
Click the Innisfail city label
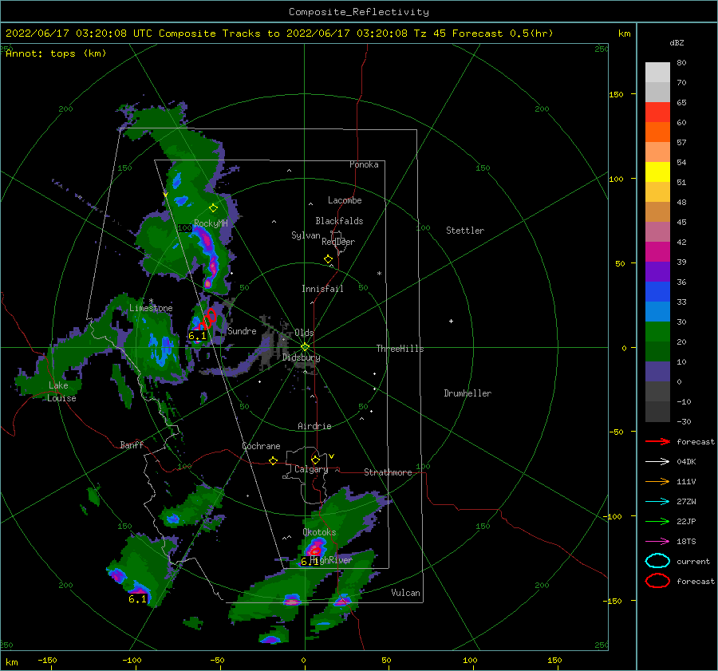tap(322, 289)
